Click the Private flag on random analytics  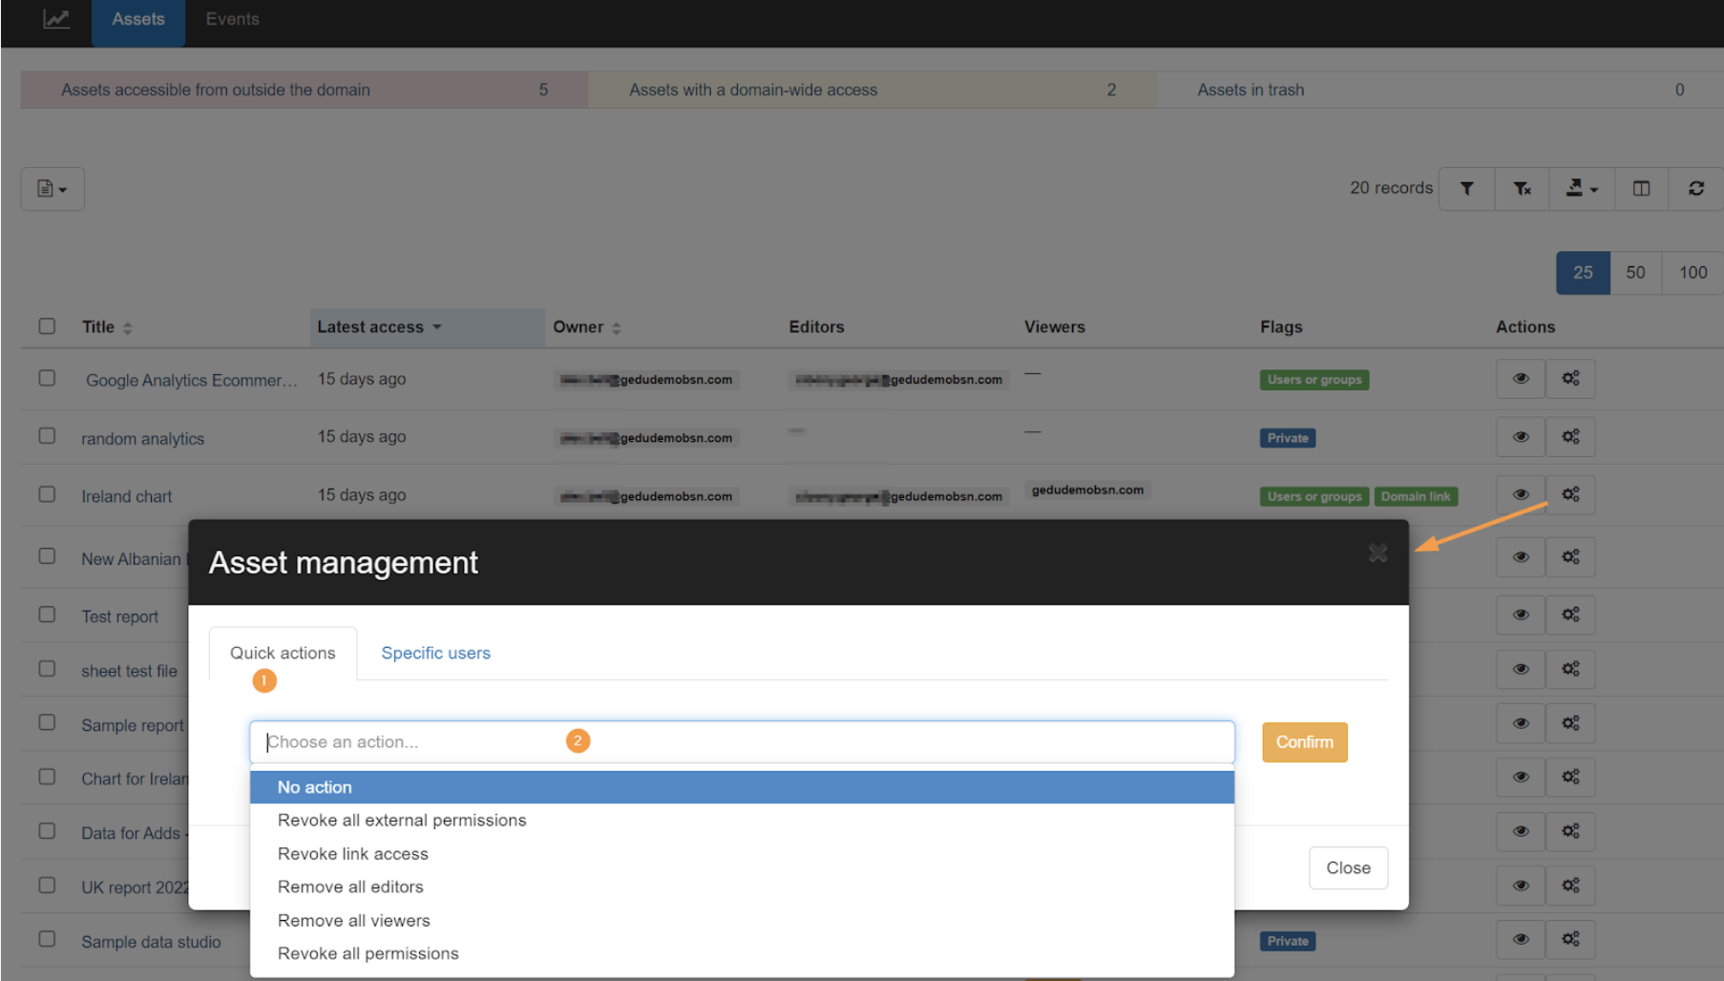click(1288, 439)
